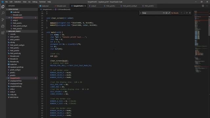Open printf.h in the file tree
The image size is (210, 118).
coord(12,75)
